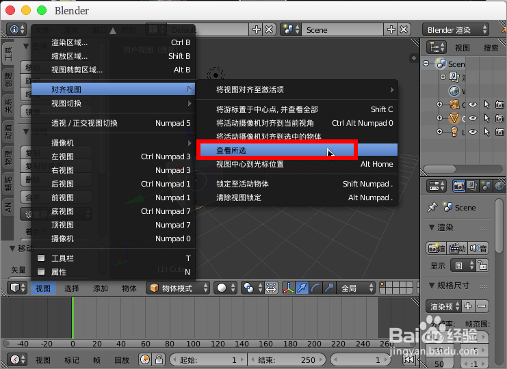507x369 pixels.
Task: Open the render presets dropdown
Action: click(443, 306)
